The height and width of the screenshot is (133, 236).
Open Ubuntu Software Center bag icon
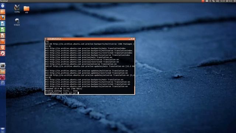[x=3, y=42]
